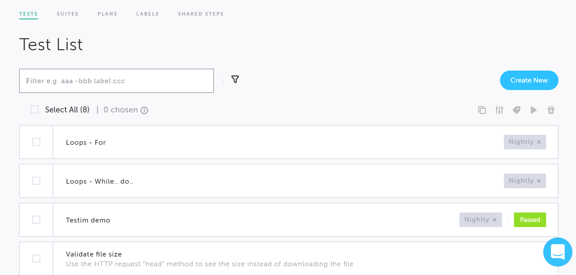The height and width of the screenshot is (275, 576).
Task: Remove Nightly label from Testim demo
Action: coord(495,220)
